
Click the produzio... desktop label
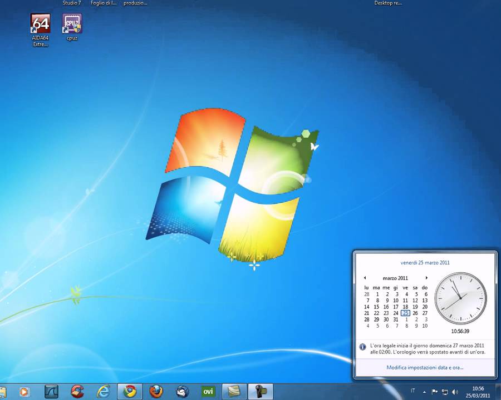coord(135,3)
